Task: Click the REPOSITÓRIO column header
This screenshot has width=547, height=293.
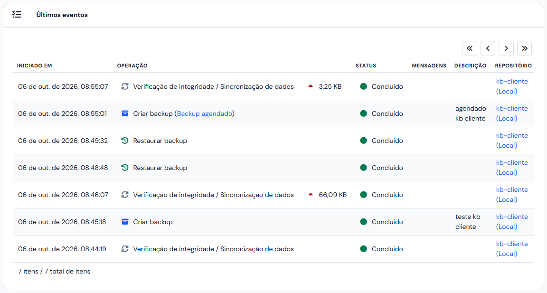Action: coord(513,66)
